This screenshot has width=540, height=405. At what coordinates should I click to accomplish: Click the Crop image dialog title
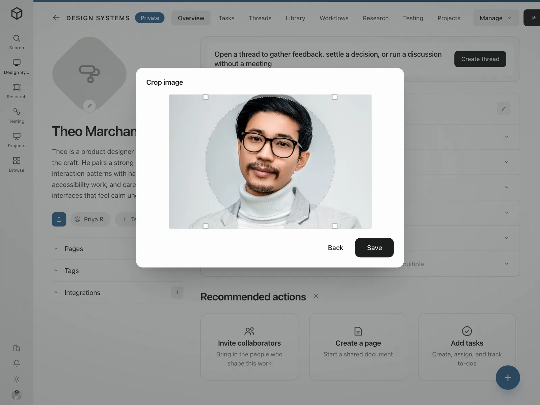(165, 82)
